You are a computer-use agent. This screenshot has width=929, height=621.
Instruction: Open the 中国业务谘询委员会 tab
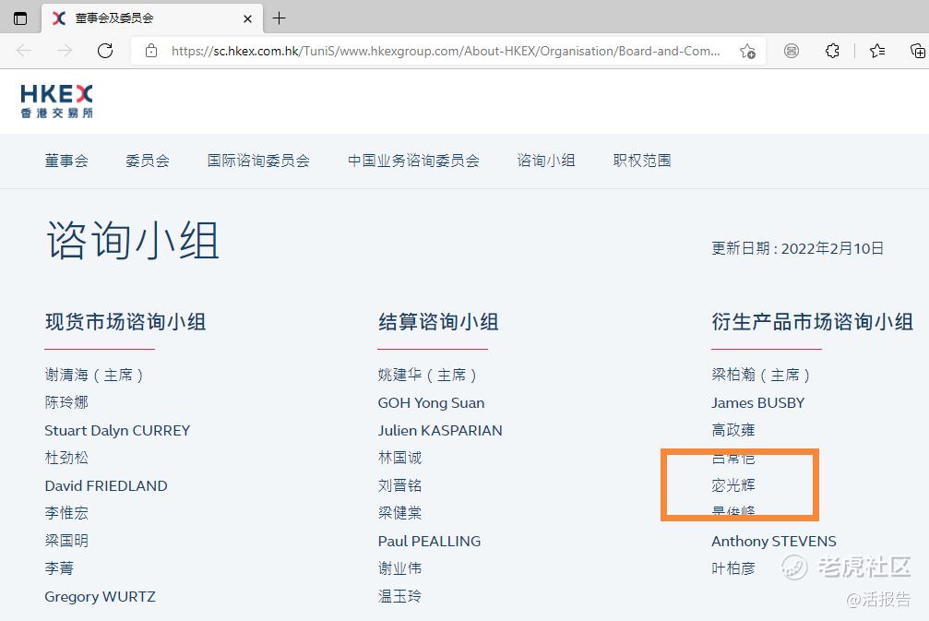(413, 161)
